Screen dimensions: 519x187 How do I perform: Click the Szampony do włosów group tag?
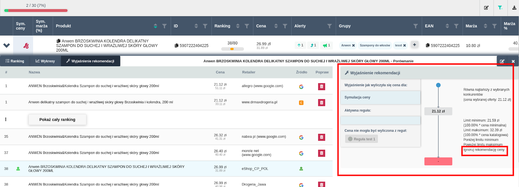[375, 45]
